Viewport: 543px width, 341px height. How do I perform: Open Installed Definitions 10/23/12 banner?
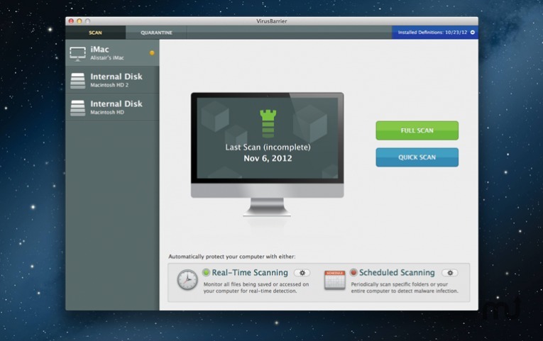(435, 32)
